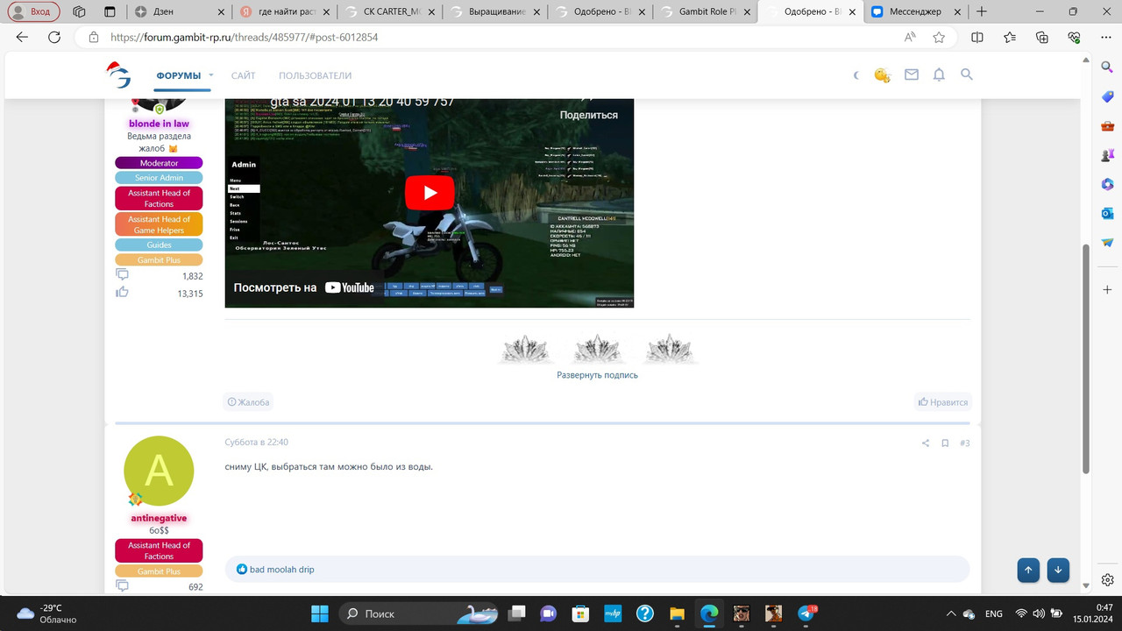Click Поделиться on video
1122x631 pixels.
coord(589,115)
